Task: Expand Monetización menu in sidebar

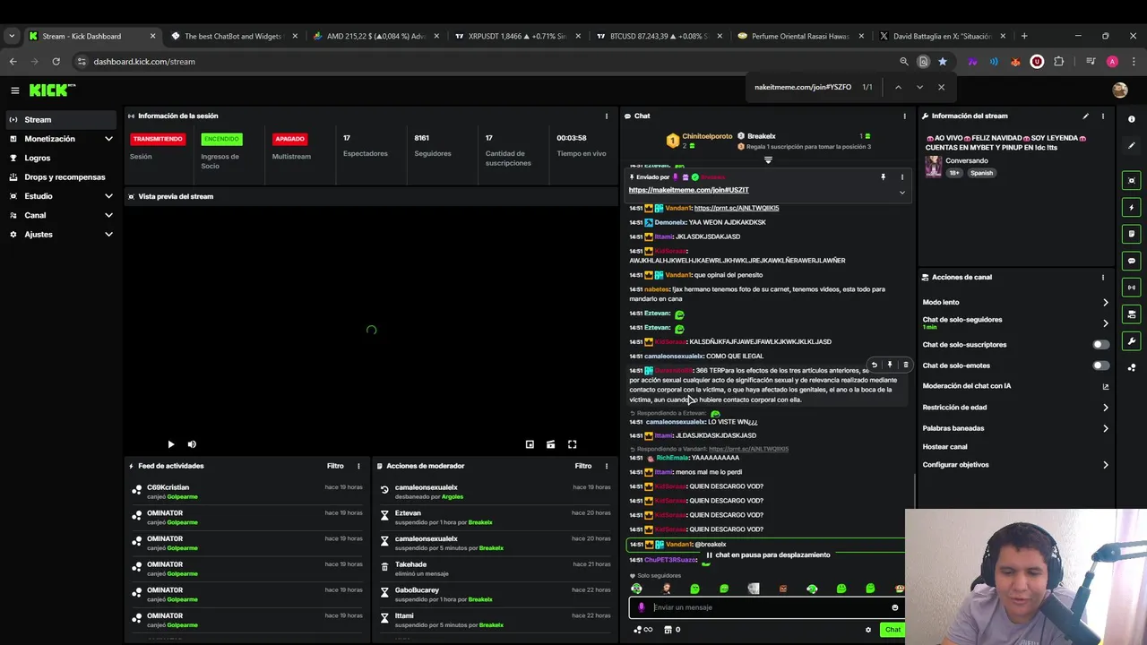Action: pos(60,139)
